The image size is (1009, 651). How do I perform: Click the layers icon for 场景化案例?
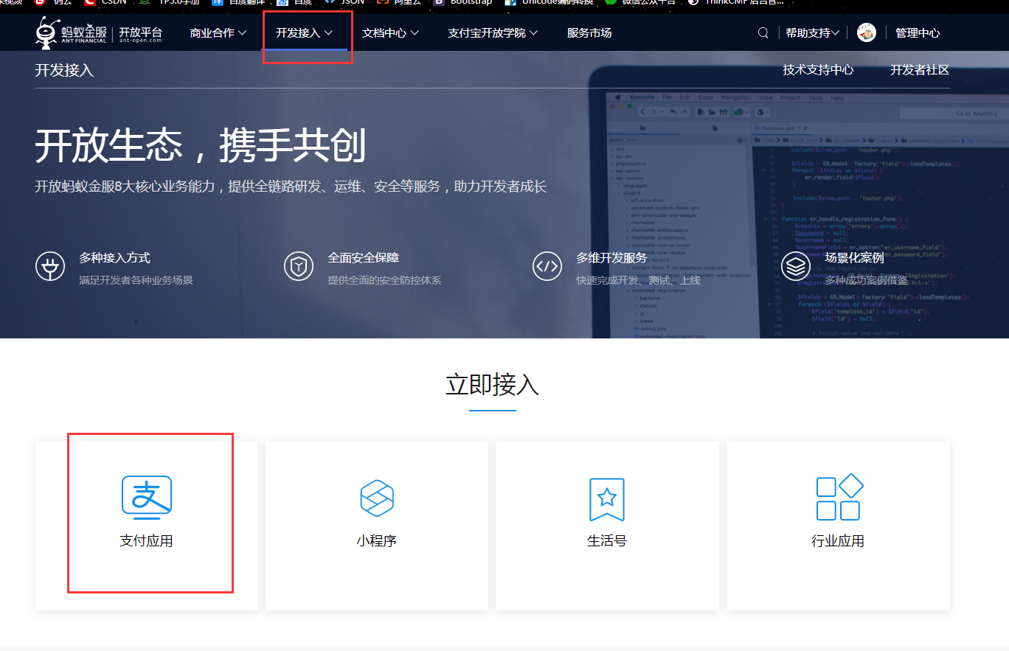(x=796, y=266)
